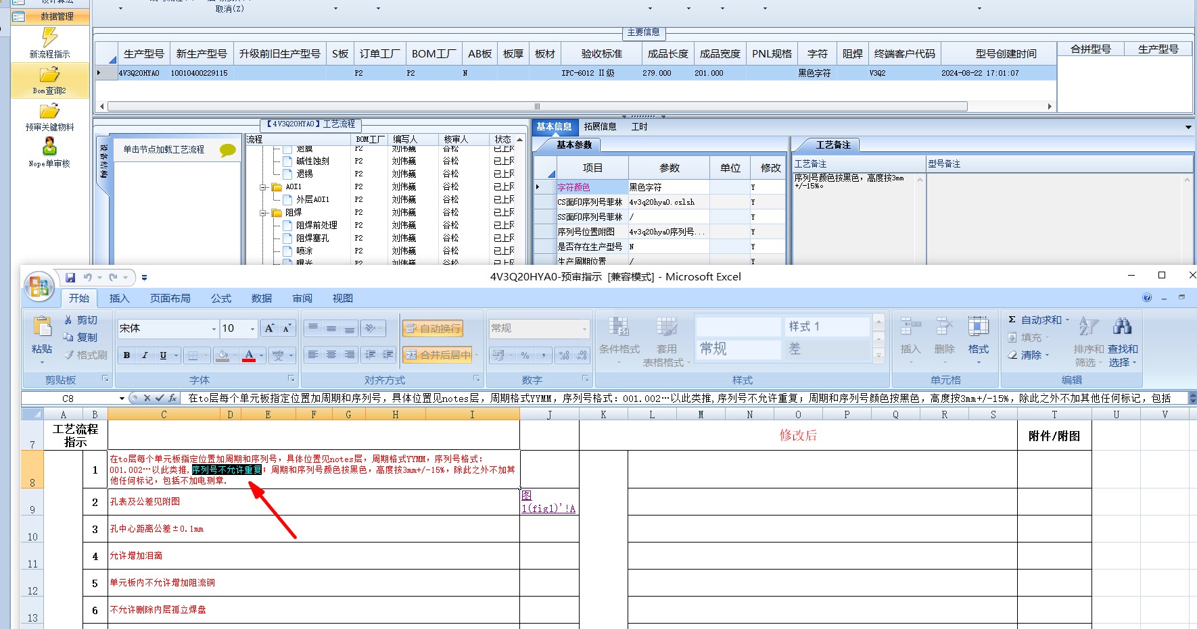Open Bom查询2 folder icon in sidebar
This screenshot has width=1197, height=629.
tap(50, 74)
